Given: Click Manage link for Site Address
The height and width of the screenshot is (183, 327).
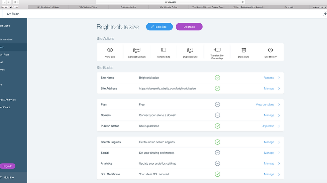Looking at the screenshot, I should tap(269, 88).
